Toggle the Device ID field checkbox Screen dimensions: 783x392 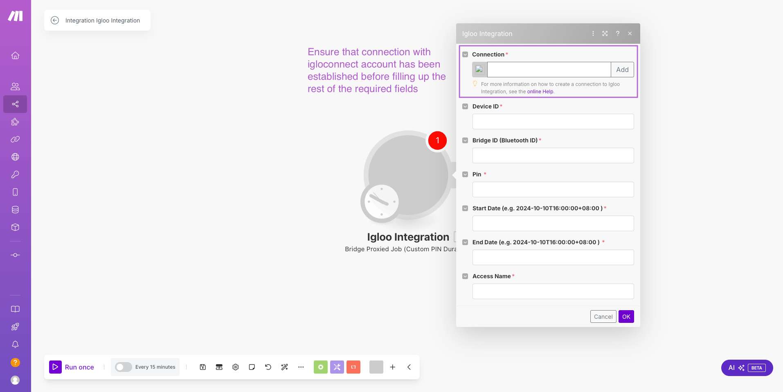tap(465, 106)
